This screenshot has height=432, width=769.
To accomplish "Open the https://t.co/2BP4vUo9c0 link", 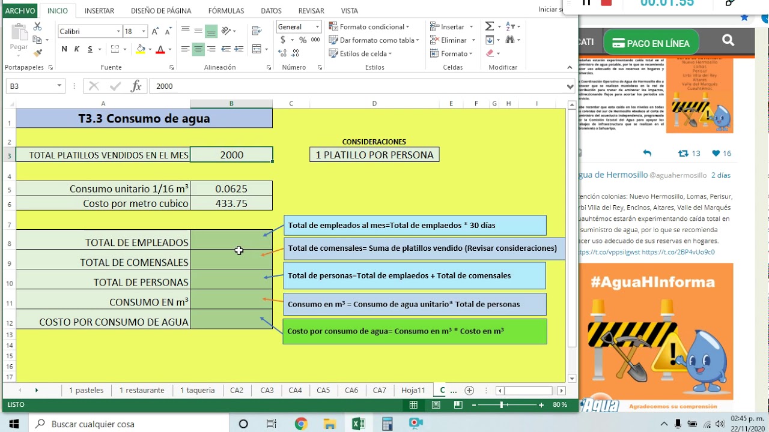I will tap(678, 252).
